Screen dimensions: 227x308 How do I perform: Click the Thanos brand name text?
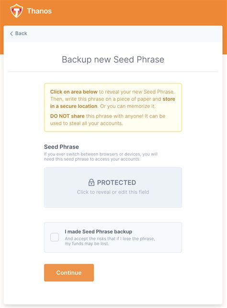[x=39, y=11]
